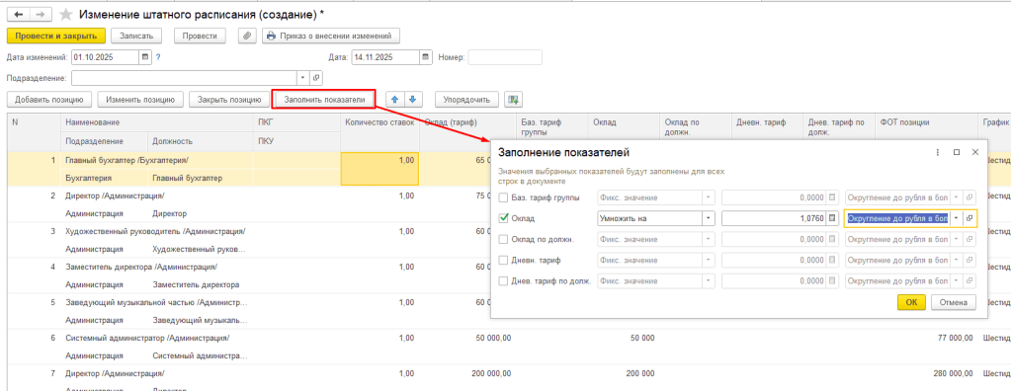Open attachments via the paperclip icon
The image size is (1011, 391).
point(248,36)
